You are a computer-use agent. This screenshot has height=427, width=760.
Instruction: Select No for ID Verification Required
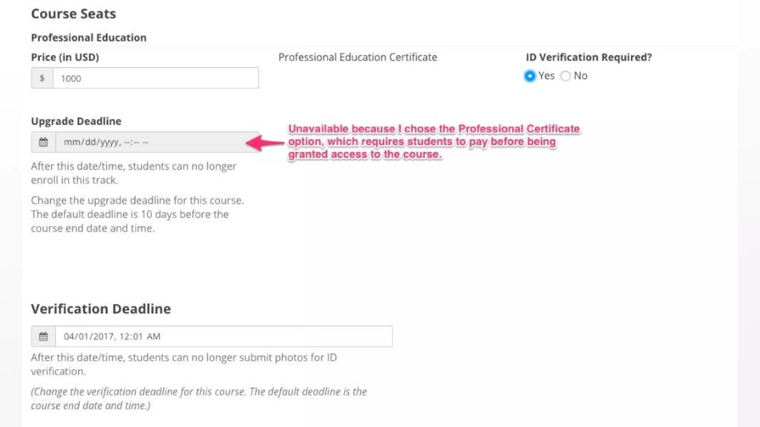point(565,76)
